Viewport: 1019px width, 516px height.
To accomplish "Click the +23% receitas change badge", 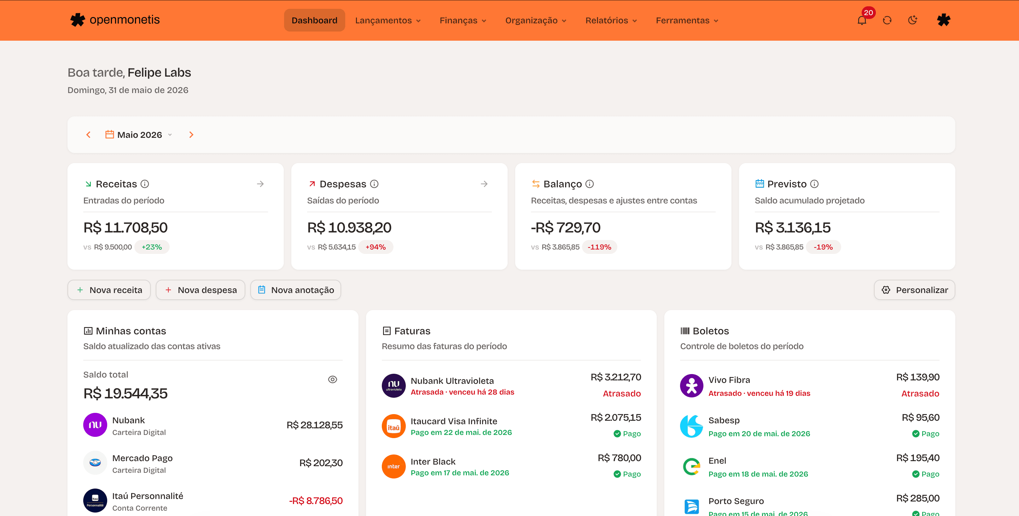I will [x=152, y=247].
